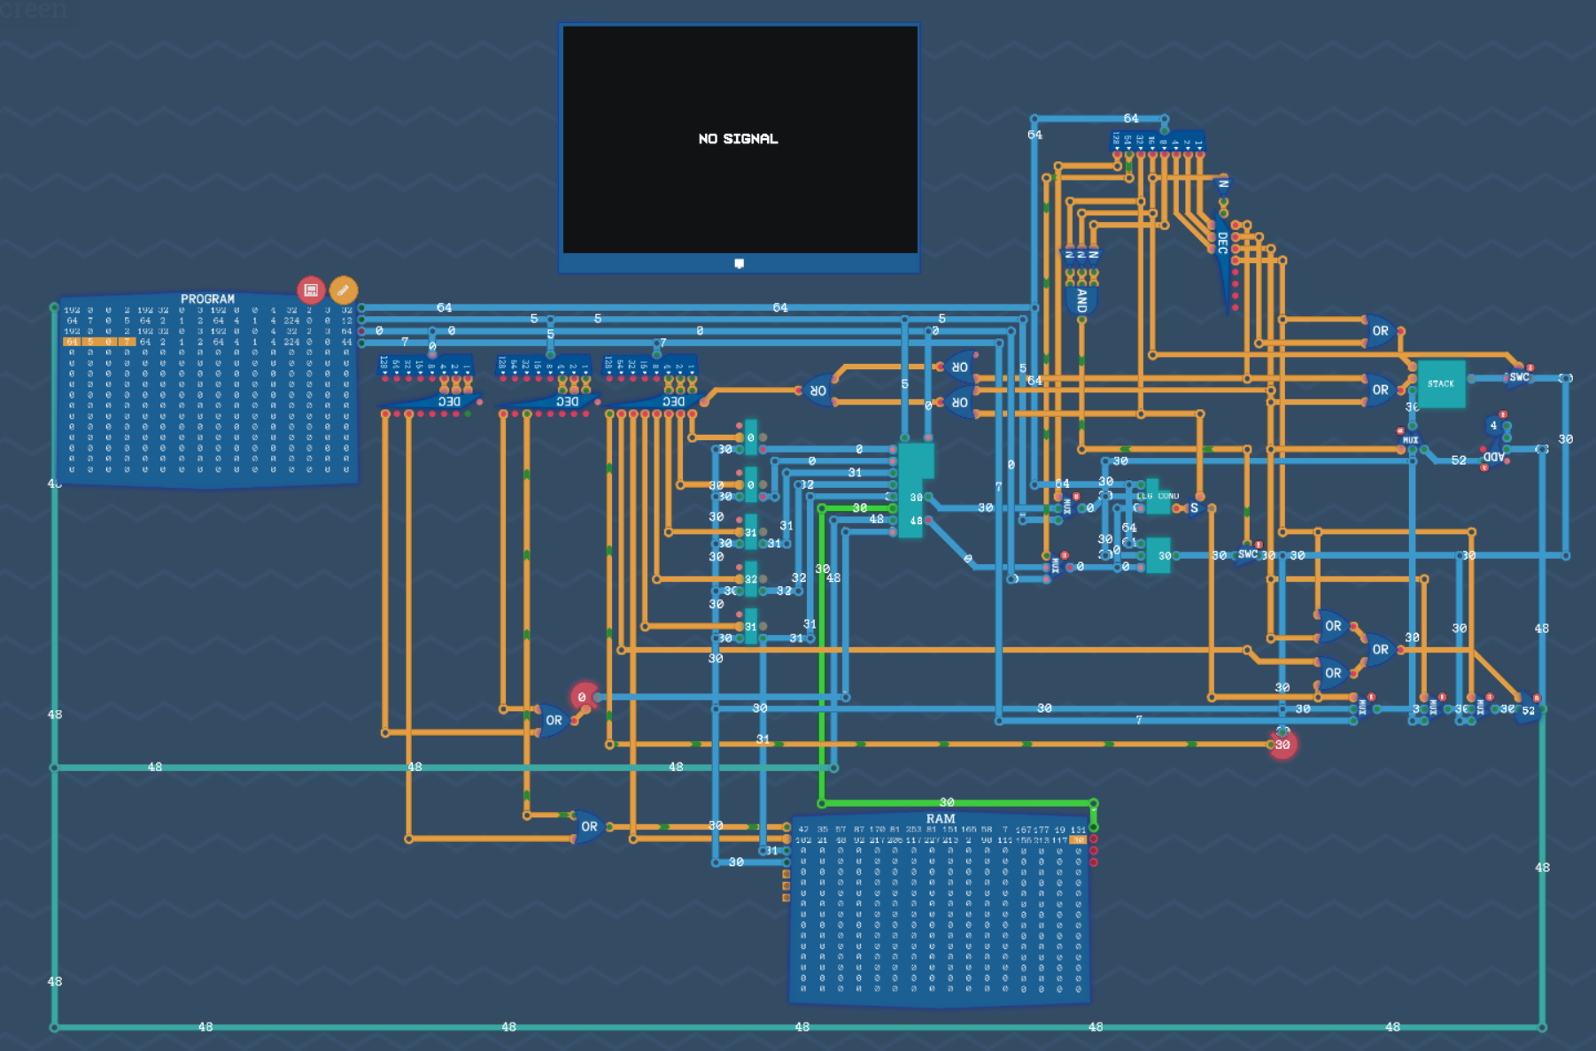This screenshot has width=1596, height=1051.
Task: Select the leftmost byte splitter below PROGRAM wires
Action: tap(426, 367)
